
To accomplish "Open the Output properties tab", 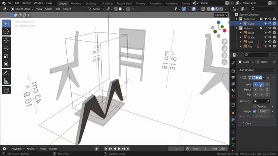I will [233, 77].
